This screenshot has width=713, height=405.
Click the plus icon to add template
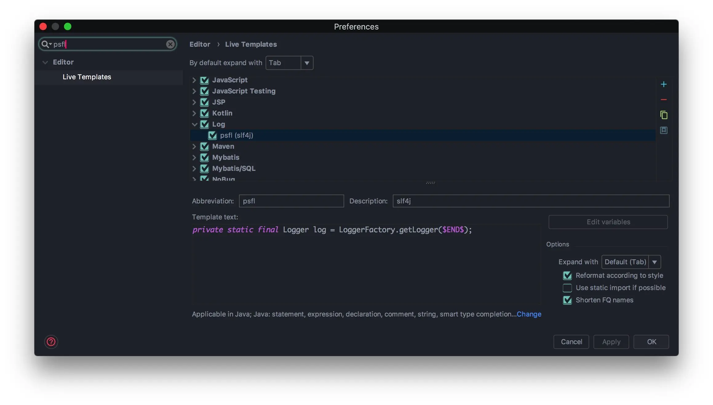(x=663, y=84)
